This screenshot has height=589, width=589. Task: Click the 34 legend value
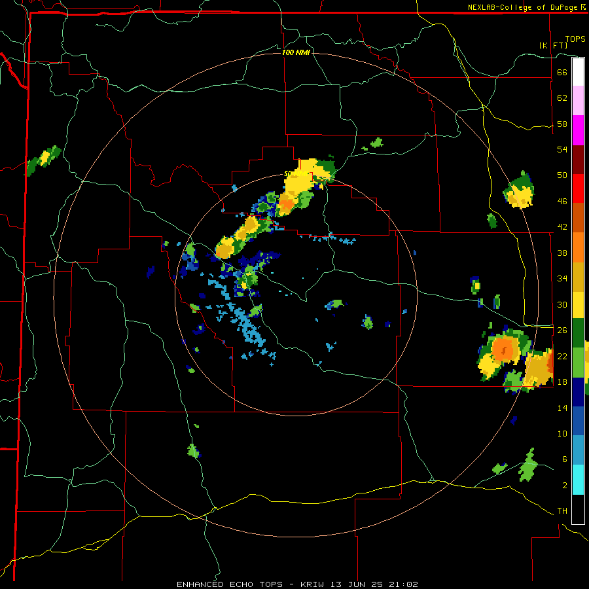click(562, 279)
